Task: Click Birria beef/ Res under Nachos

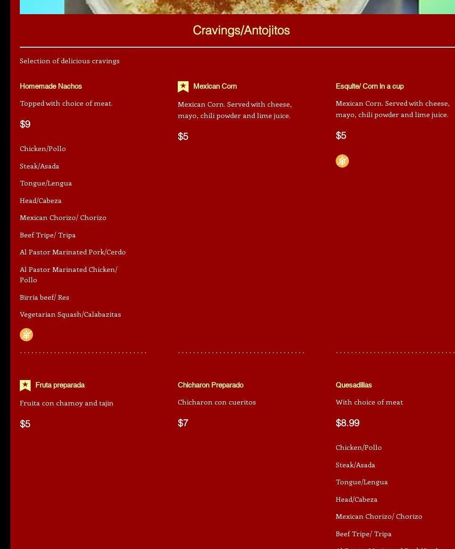Action: coord(44,297)
